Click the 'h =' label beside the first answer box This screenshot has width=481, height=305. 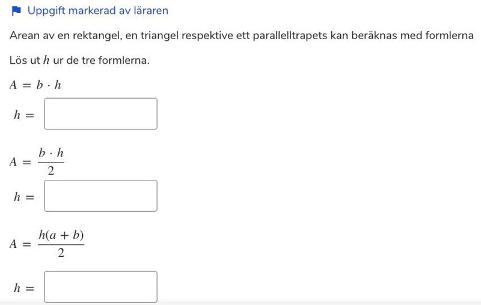click(x=24, y=115)
